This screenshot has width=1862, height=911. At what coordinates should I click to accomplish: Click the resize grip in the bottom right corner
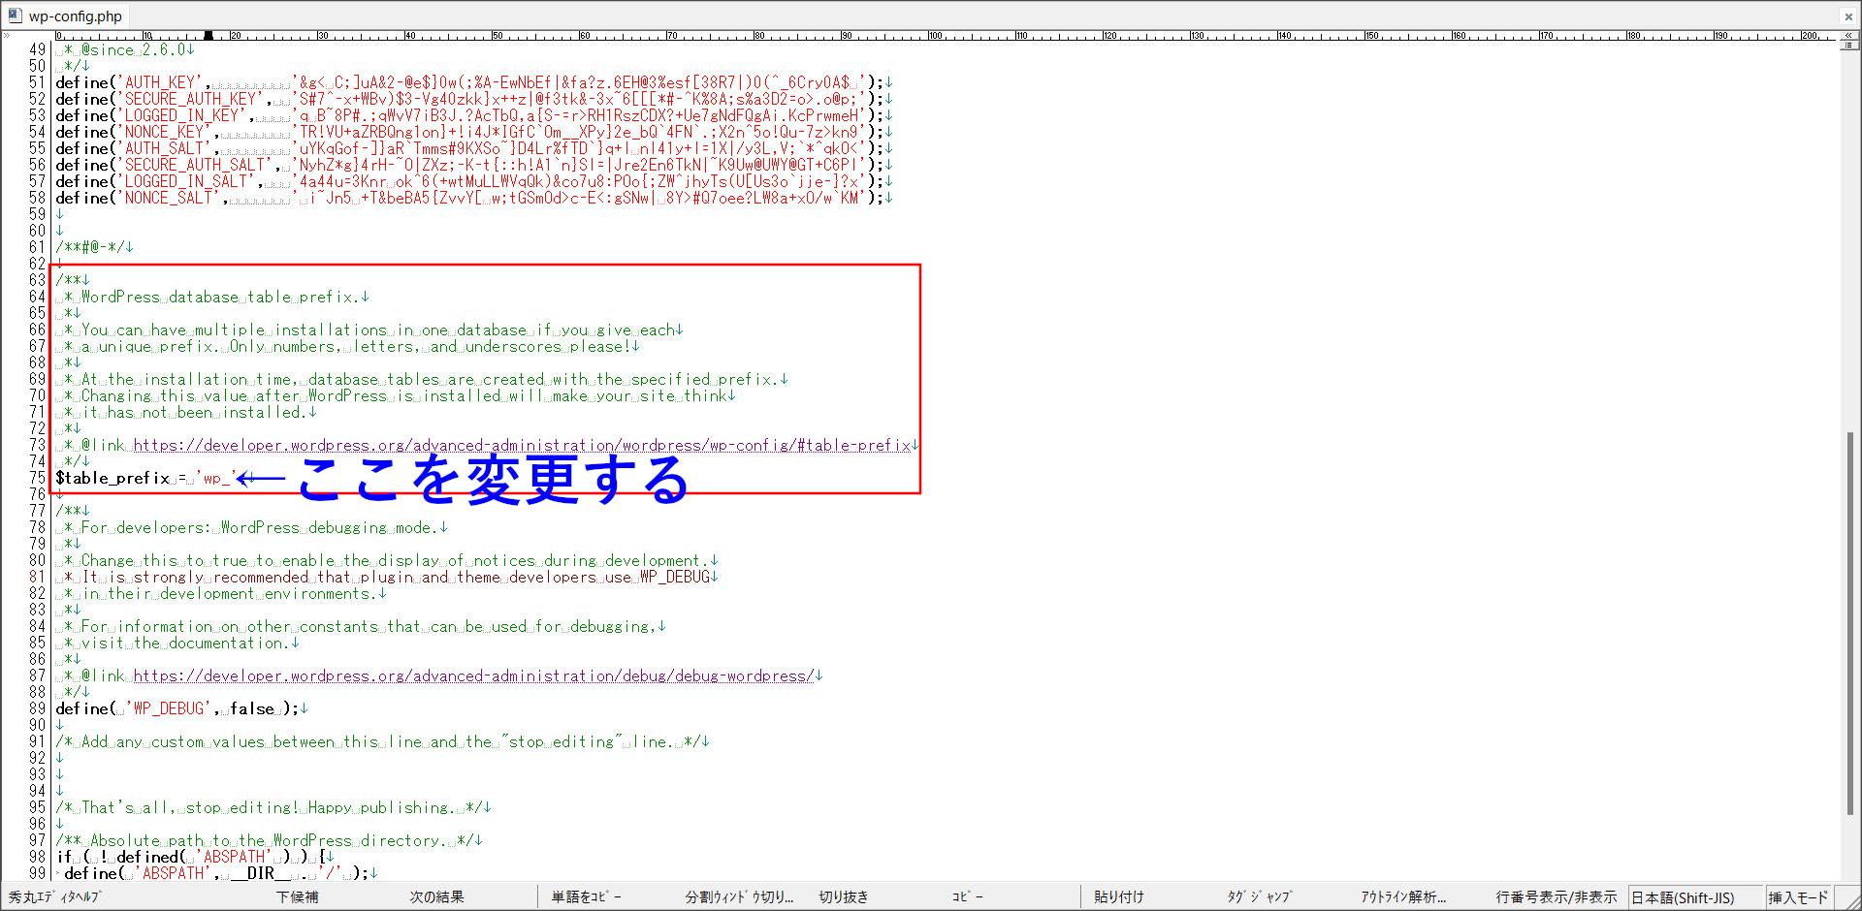pyautogui.click(x=1850, y=899)
